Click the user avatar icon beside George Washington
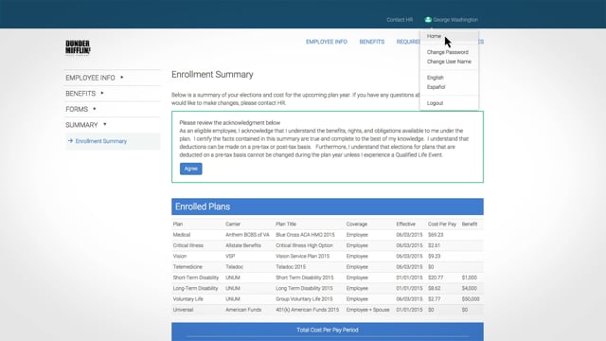606x341 pixels. pos(428,20)
